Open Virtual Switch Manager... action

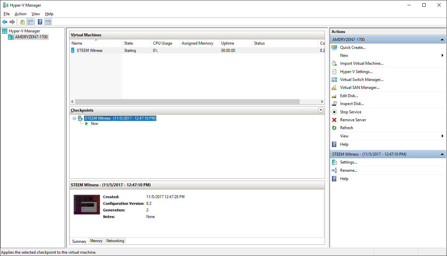click(x=362, y=80)
